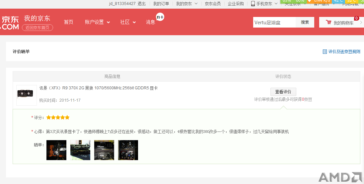Viewport: 364px width, 184px height.
Task: Click the five-star rating
Action: pos(58,117)
